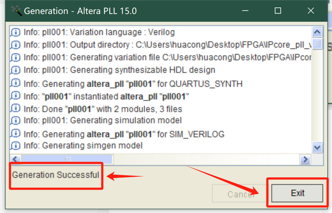Click the info icon beside the QUARTUS_SYNTH line
This screenshot has width=332, height=213.
[x=16, y=83]
